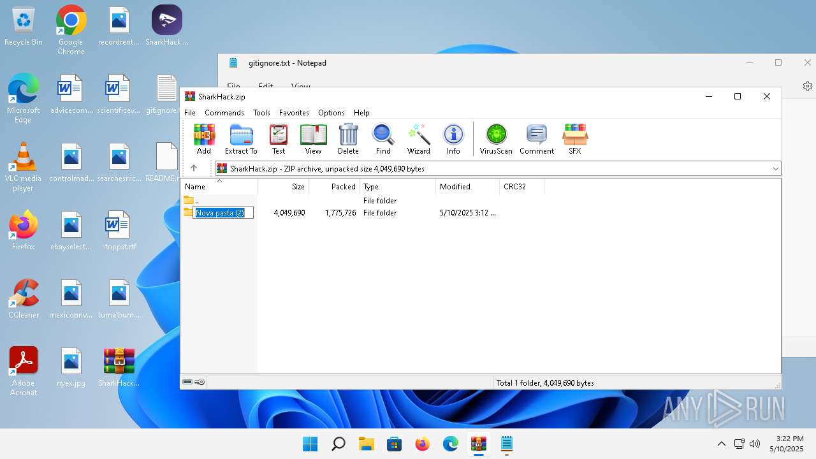
Task: Select nyex.jpg desktop file
Action: point(71,367)
